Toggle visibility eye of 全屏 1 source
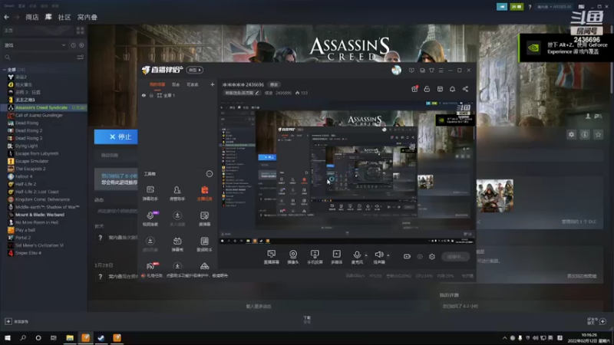The image size is (614, 345). click(144, 95)
